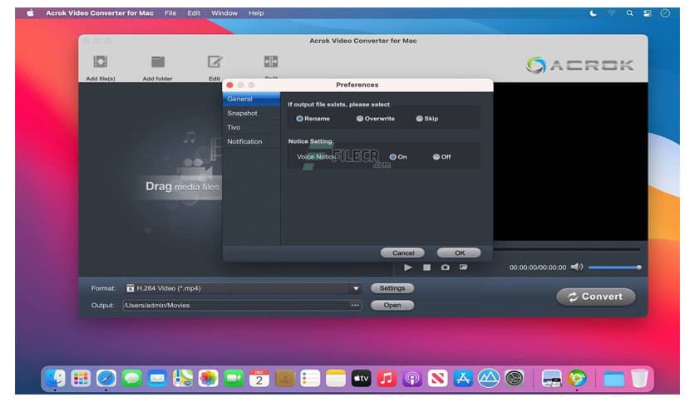Open the Trash in the Dock
The width and height of the screenshot is (695, 402).
click(639, 379)
